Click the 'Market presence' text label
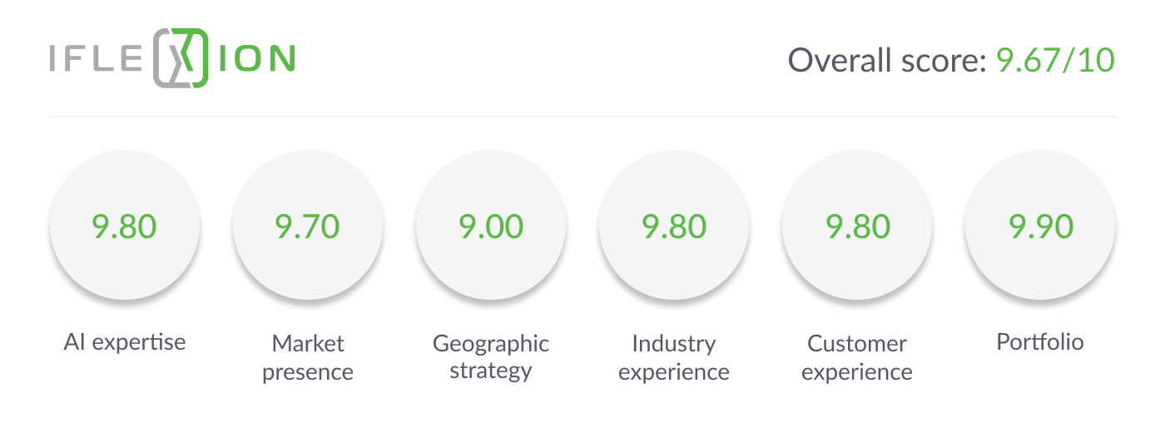The image size is (1165, 433). click(x=308, y=357)
